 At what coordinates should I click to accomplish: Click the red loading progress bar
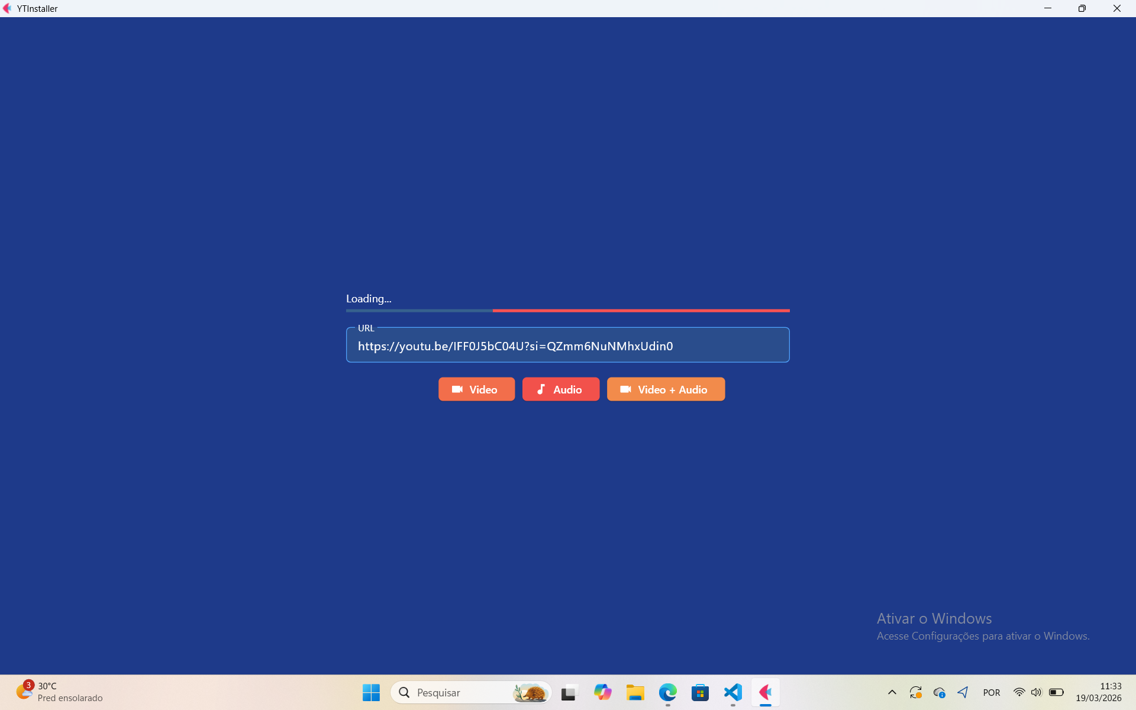pos(641,310)
